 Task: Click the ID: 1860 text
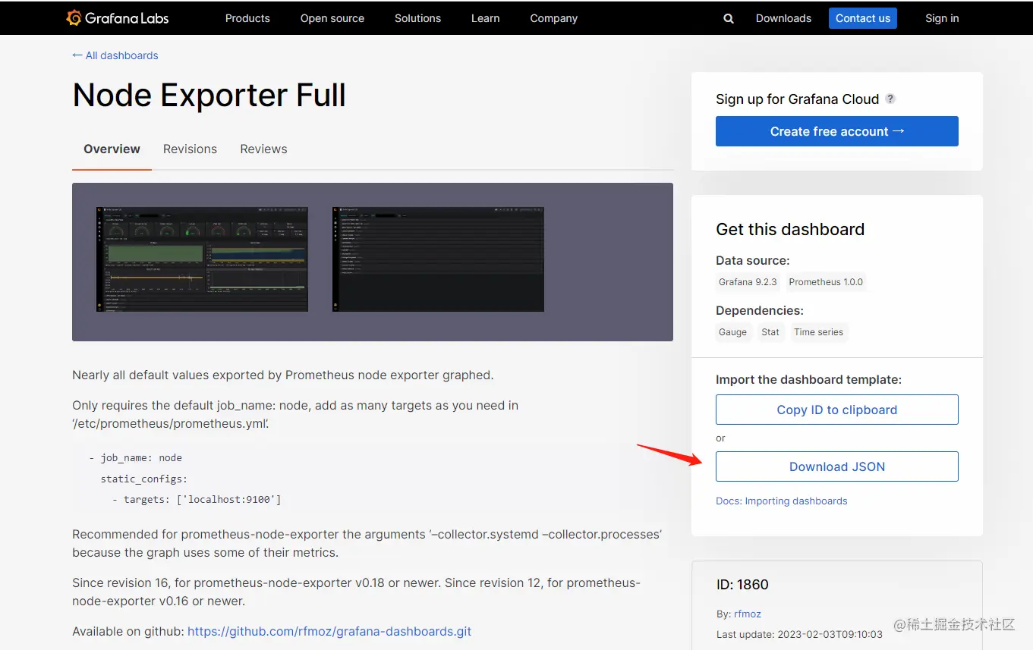pos(742,585)
